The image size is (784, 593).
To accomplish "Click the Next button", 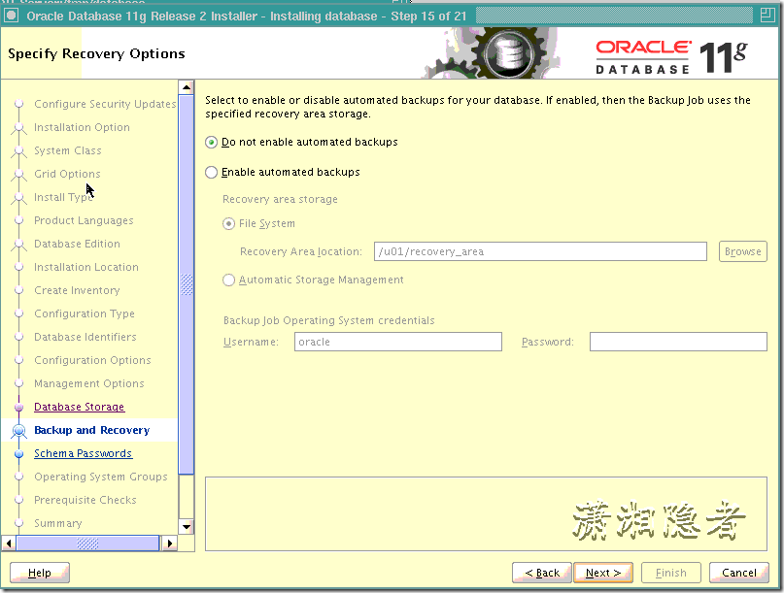I will (x=602, y=573).
